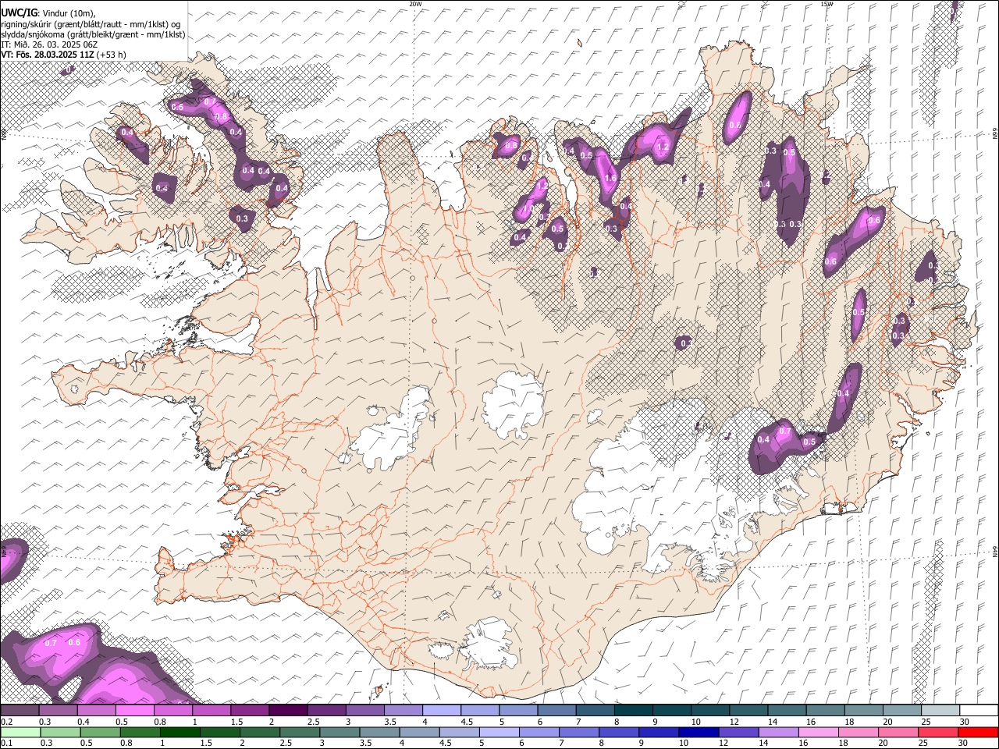The image size is (999, 749).
Task: Click the '14' label under the green legend
Action: [x=766, y=743]
